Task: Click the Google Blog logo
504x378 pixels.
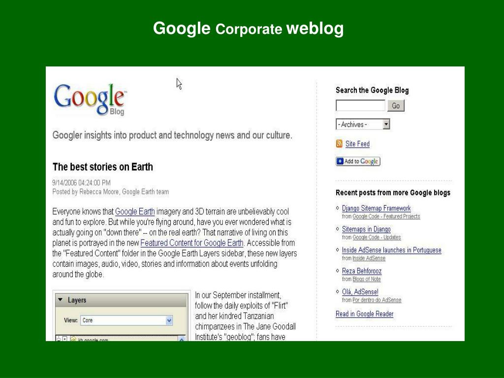Action: (90, 99)
